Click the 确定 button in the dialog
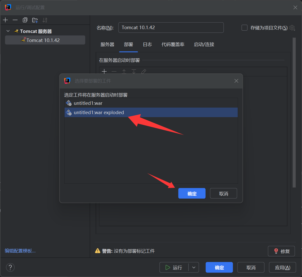302x277 pixels. click(x=192, y=193)
